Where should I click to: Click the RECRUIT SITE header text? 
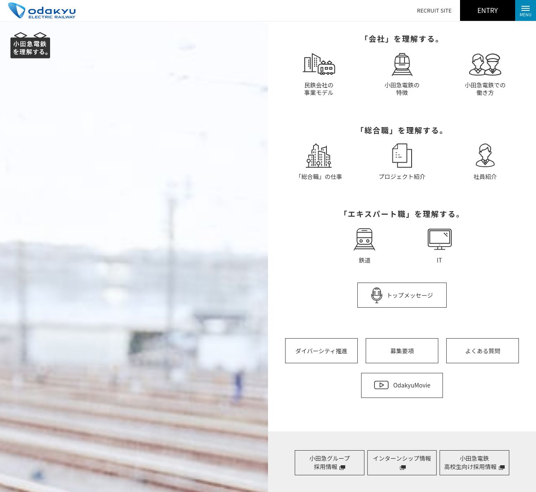tap(434, 10)
